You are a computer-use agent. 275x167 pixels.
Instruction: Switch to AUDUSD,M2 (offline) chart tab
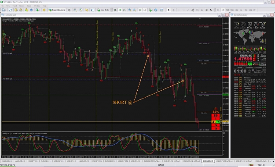coord(152,161)
